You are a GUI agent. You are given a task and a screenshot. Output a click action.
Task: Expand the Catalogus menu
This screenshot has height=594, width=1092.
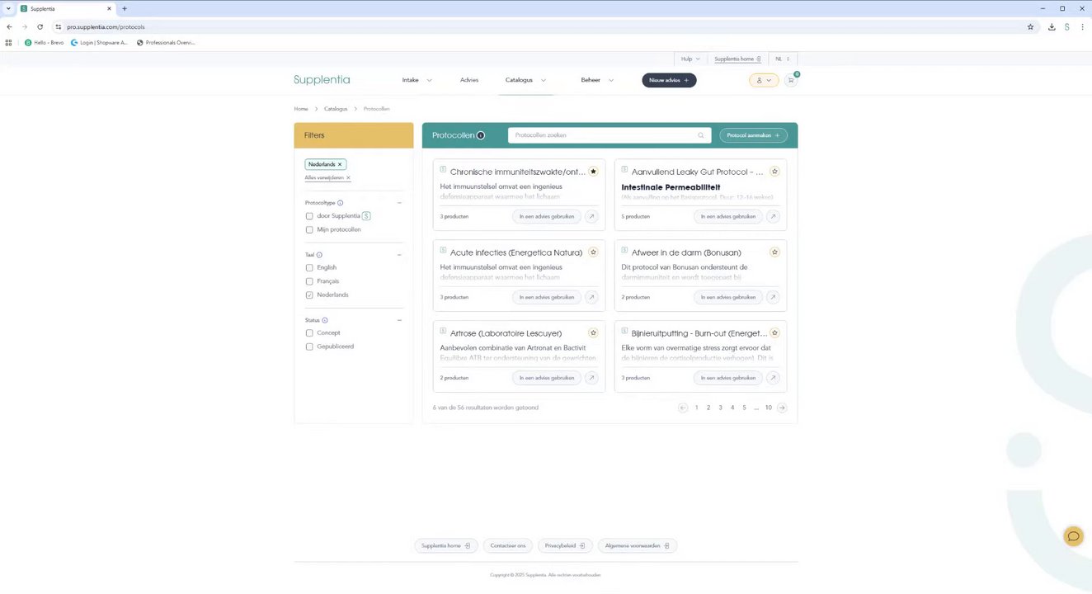point(525,80)
